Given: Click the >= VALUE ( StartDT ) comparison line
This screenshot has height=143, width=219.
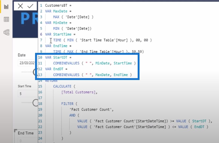Looking at the screenshot, I should pyautogui.click(x=145, y=121).
